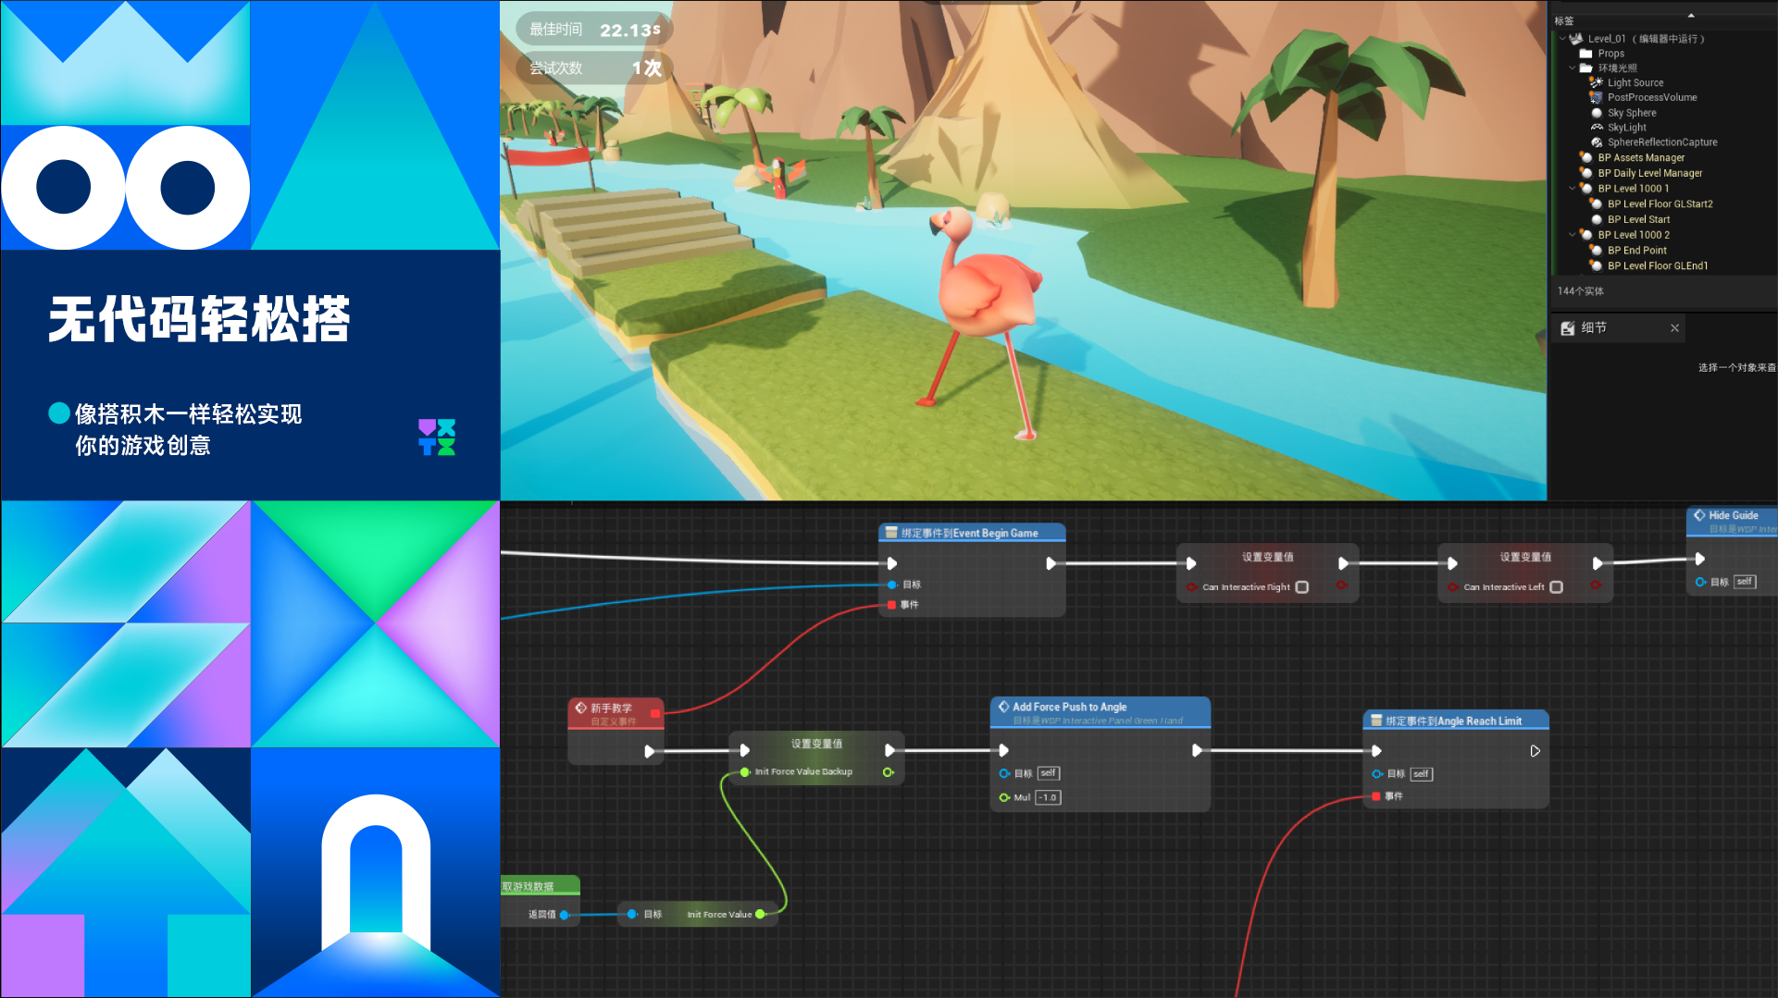Click the Add Force Push to Angle function icon

pyautogui.click(x=1004, y=707)
